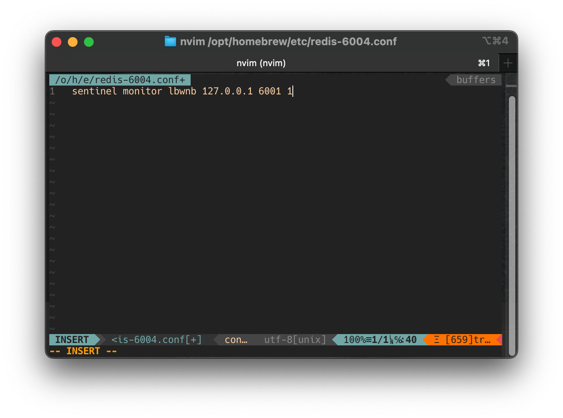Click line number 1 in the gutter

click(52, 91)
